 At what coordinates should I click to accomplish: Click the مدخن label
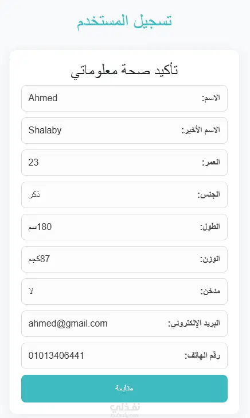pyautogui.click(x=210, y=291)
